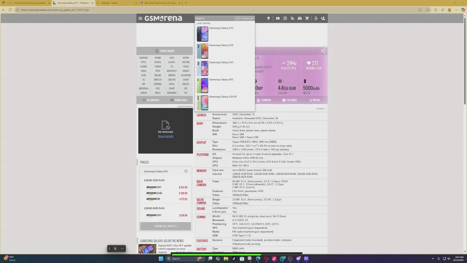Image resolution: width=467 pixels, height=263 pixels.
Task: Click the Show details link in ad box
Action: click(x=166, y=136)
